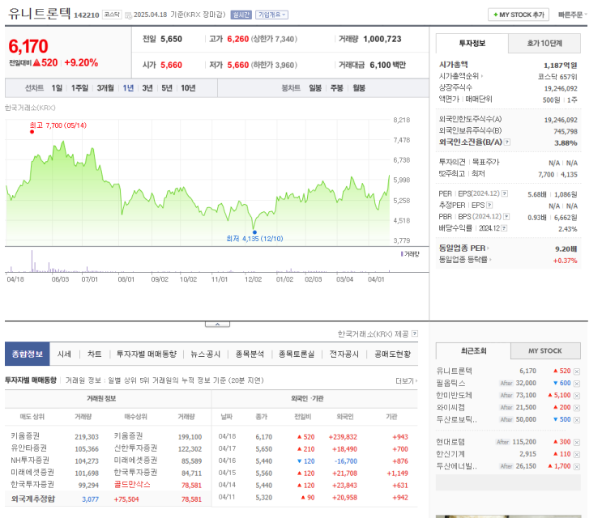Open help icon next to 외국인소진율(B/A)
Image resolution: width=602 pixels, height=518 pixels.
pos(507,142)
